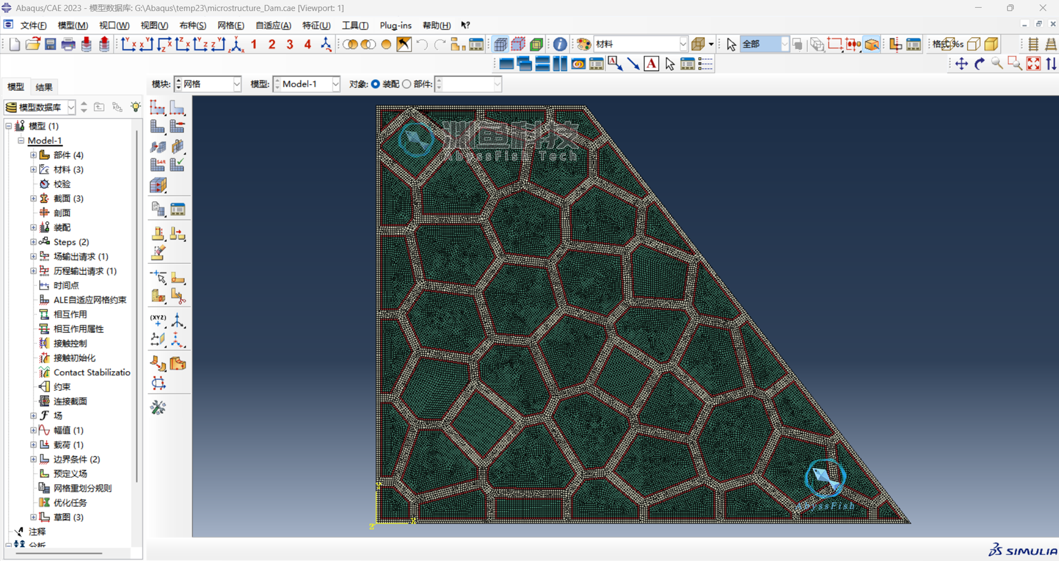Switch to the 结果 tab
This screenshot has width=1059, height=561.
click(x=44, y=87)
